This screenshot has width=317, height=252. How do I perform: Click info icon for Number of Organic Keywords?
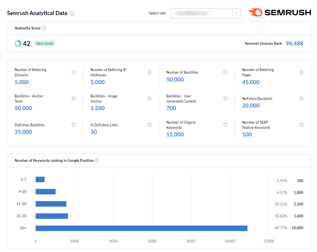pos(225,125)
